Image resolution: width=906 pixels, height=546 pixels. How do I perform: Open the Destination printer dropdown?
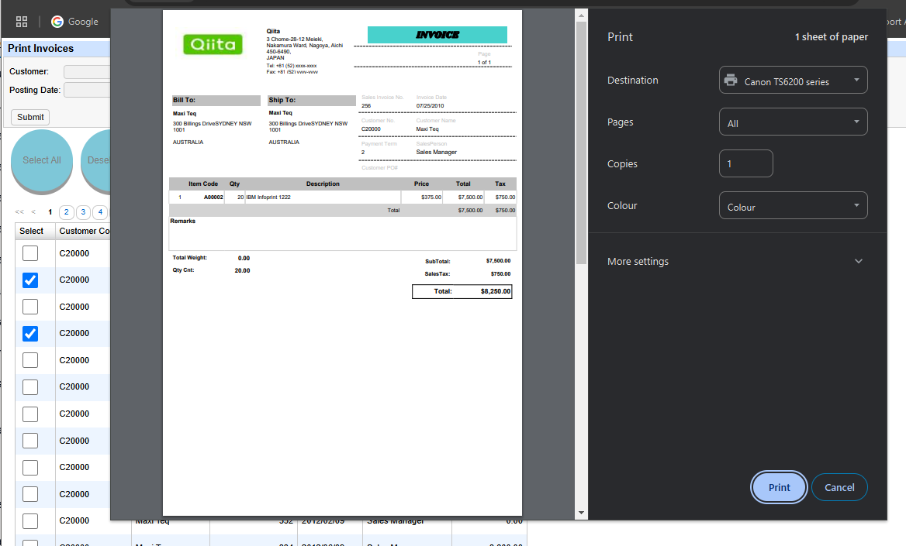point(793,81)
